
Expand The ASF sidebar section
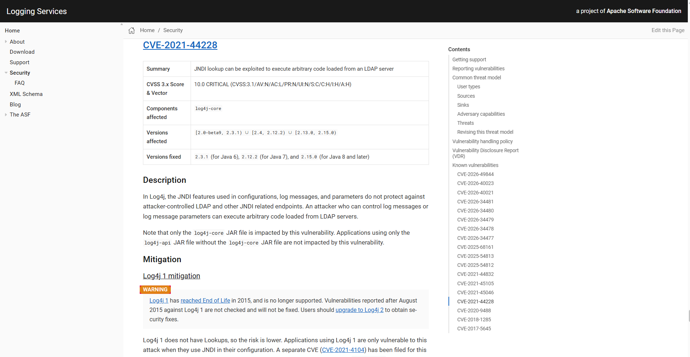click(6, 115)
